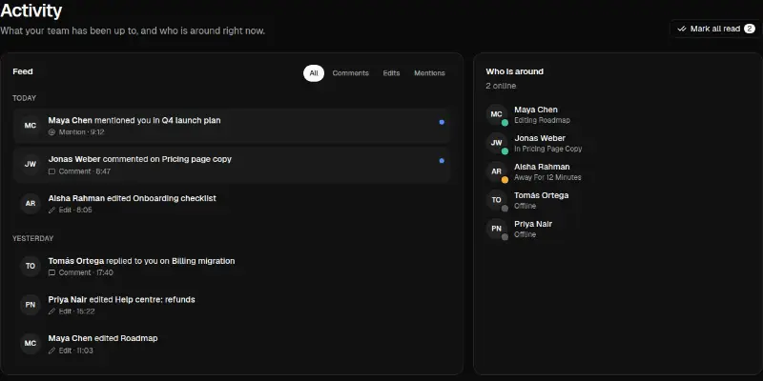Switch to the Edits filter tab
Image resolution: width=763 pixels, height=381 pixels.
tap(391, 73)
